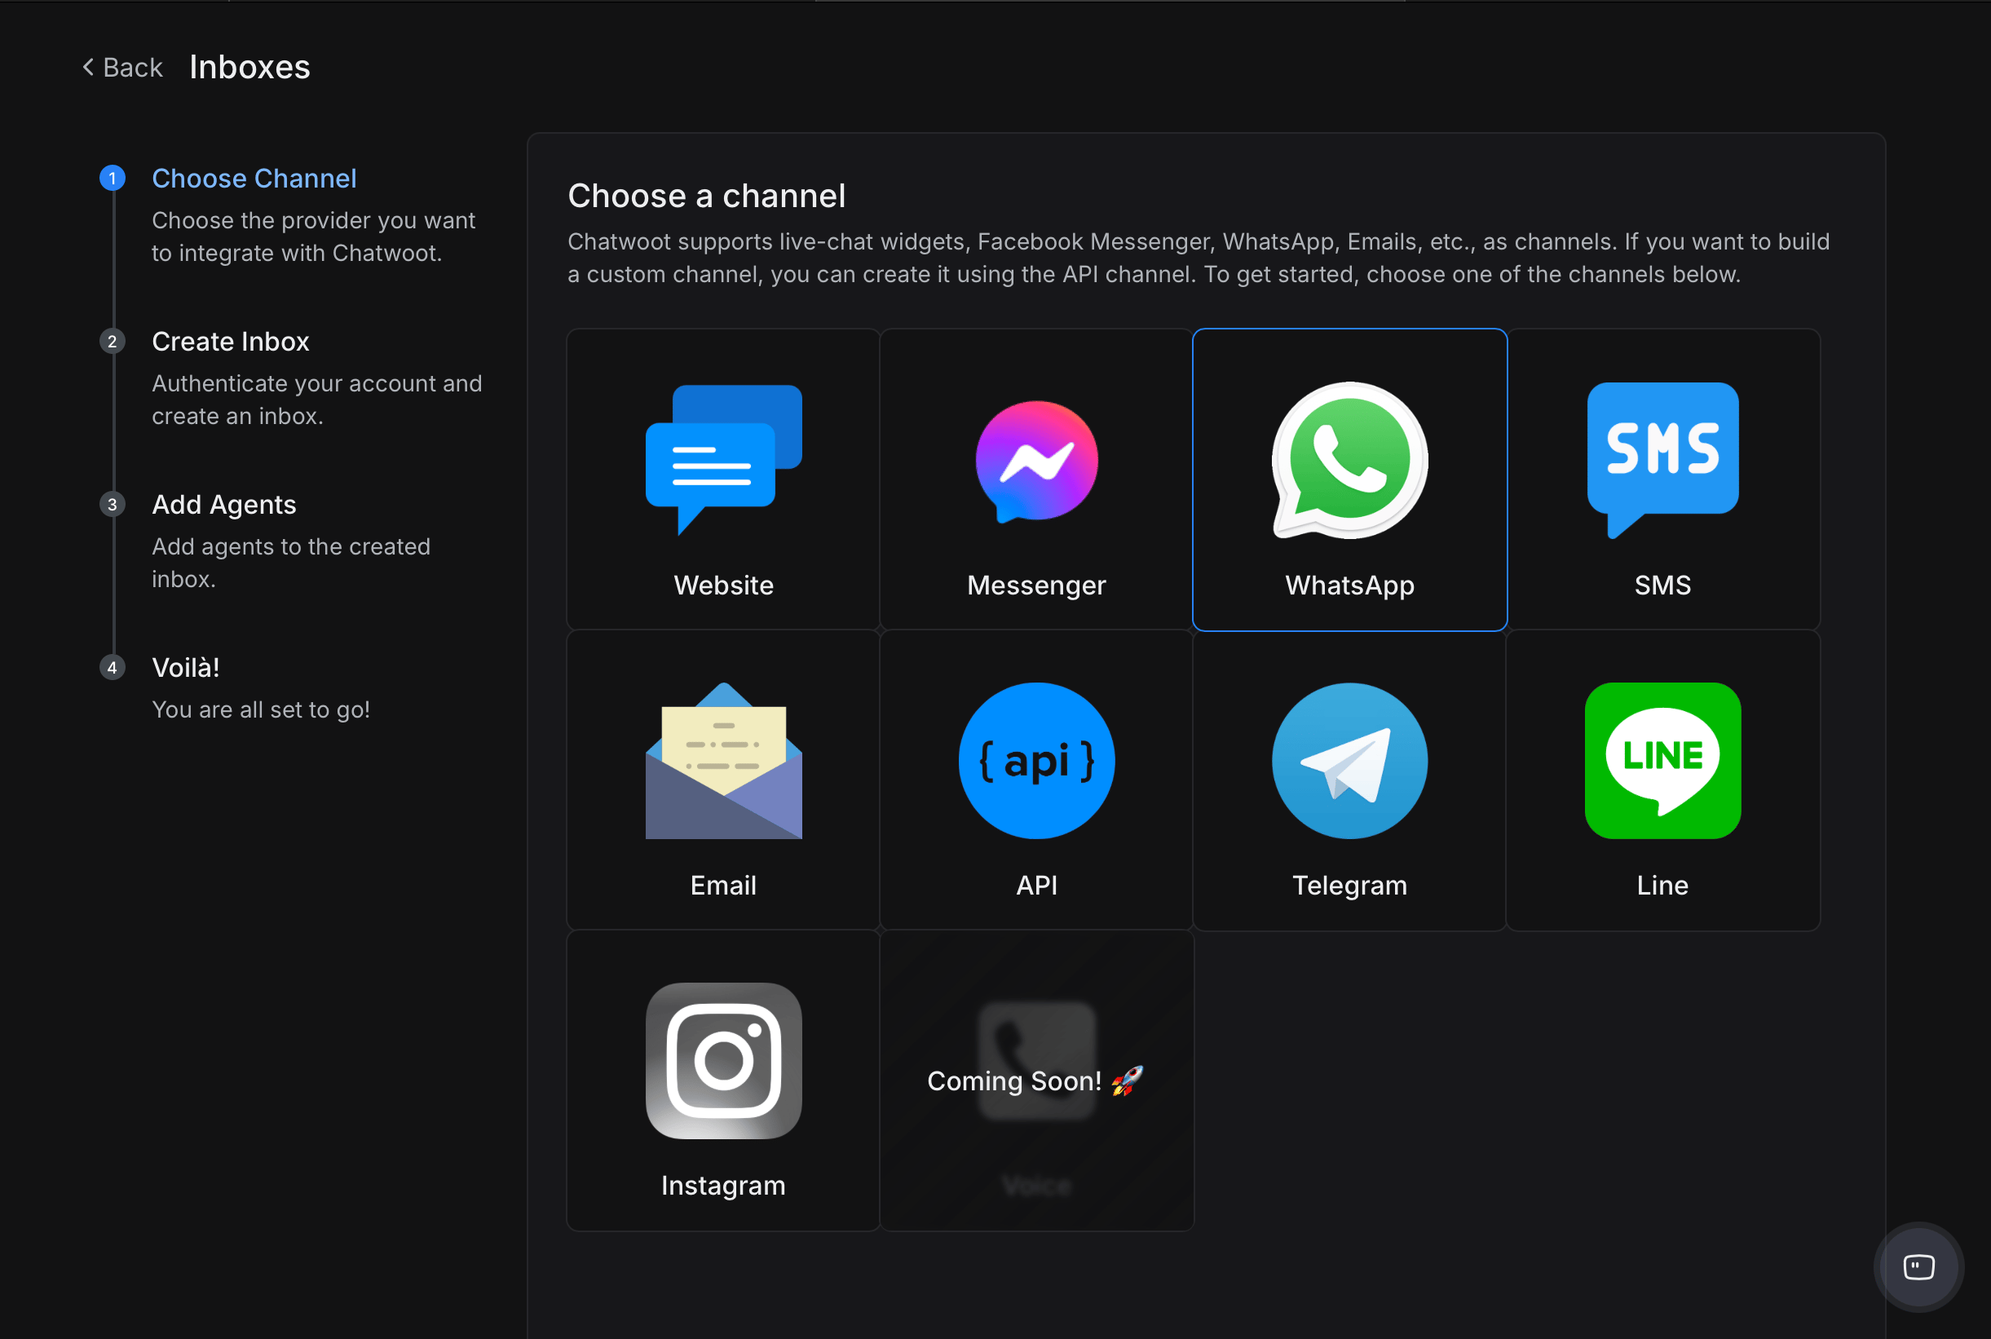Click the WhatsApp label text

click(1350, 585)
